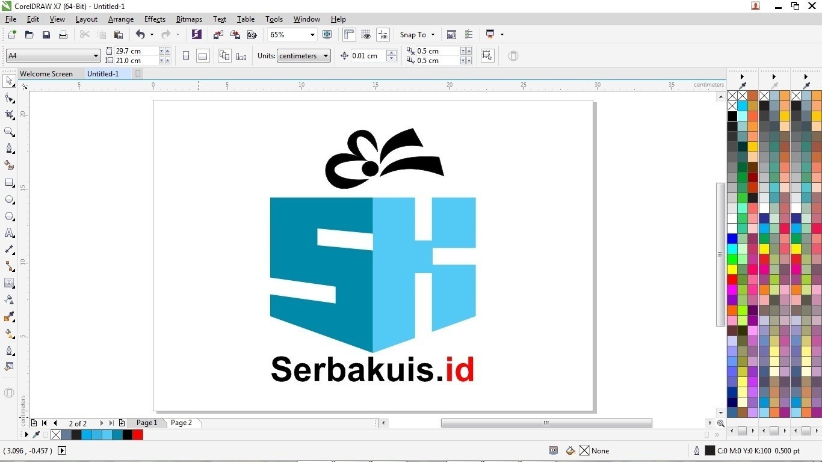Screen dimensions: 822x463
Task: Click the Print icon
Action: tap(63, 35)
